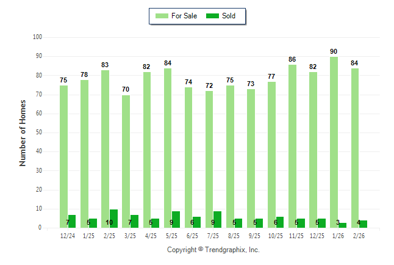Click the Trendgraphix copyright text
394x265 pixels.
(x=213, y=250)
